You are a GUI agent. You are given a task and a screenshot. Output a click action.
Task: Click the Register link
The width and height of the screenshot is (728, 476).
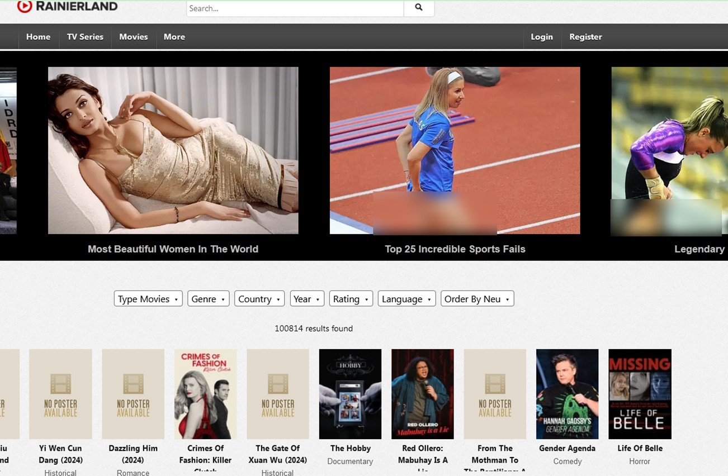tap(585, 37)
